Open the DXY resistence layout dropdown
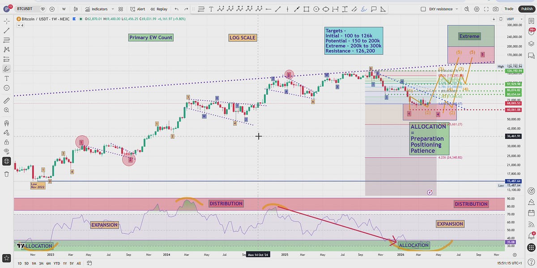 [456, 8]
